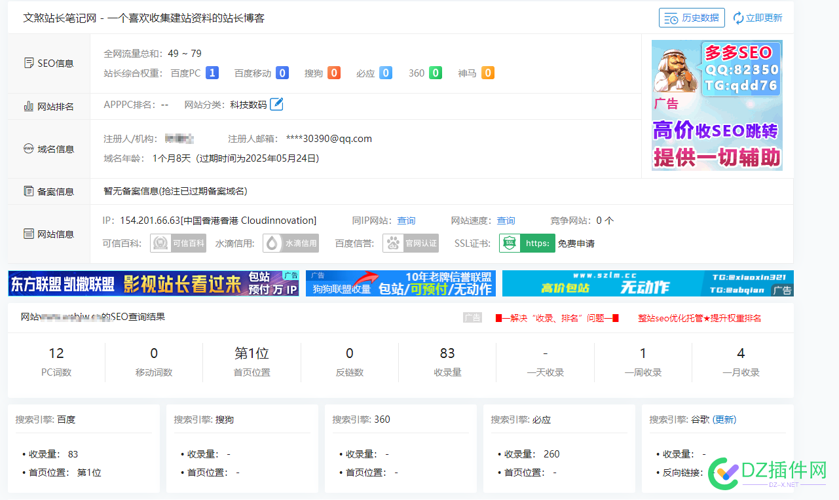Image resolution: width=839 pixels, height=500 pixels.
Task: Click the 360 weight badge 0
Action: click(x=436, y=73)
